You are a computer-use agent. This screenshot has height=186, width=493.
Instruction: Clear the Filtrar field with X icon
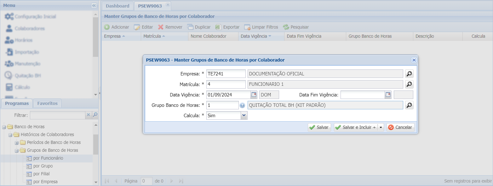89,115
